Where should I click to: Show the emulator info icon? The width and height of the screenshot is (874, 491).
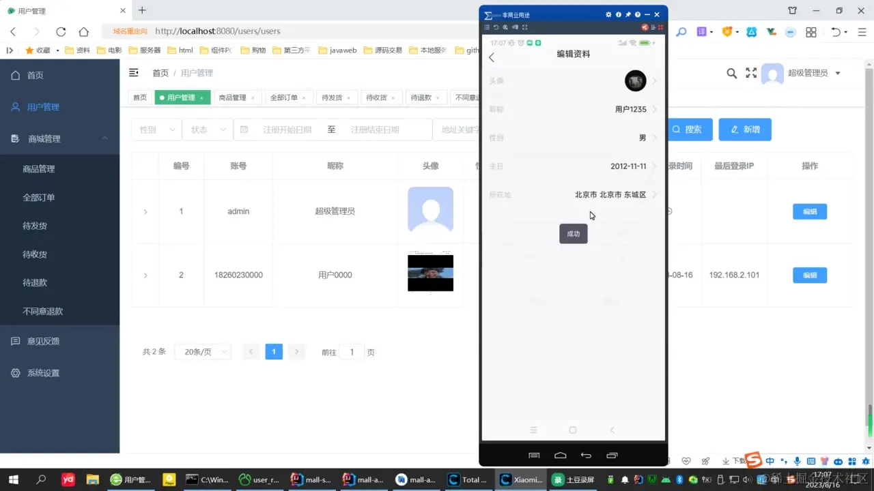pyautogui.click(x=619, y=15)
